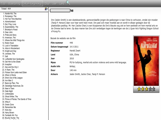The height and width of the screenshot is (120, 161).
Task: Select Dear John
Action: pos(9,32)
